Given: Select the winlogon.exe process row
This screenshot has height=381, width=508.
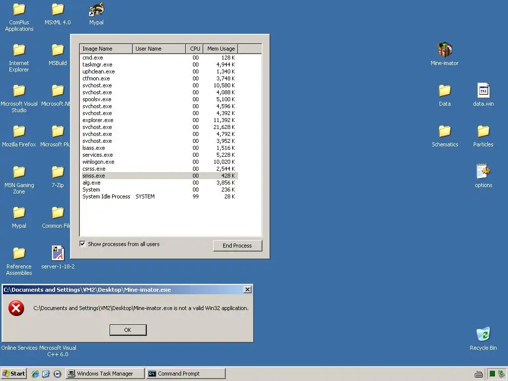Looking at the screenshot, I should click(159, 162).
